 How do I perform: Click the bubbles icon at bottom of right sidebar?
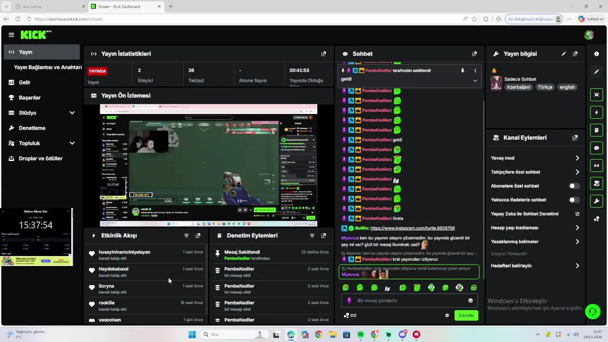[x=597, y=219]
